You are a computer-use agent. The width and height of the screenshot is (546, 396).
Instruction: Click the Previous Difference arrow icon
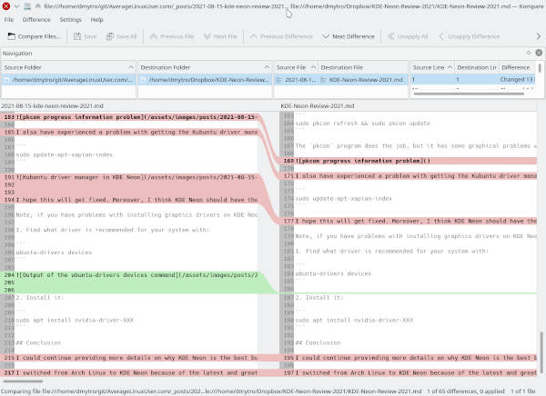[x=254, y=36]
